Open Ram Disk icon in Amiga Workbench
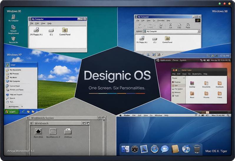The height and width of the screenshot is (161, 235). click(x=38, y=133)
